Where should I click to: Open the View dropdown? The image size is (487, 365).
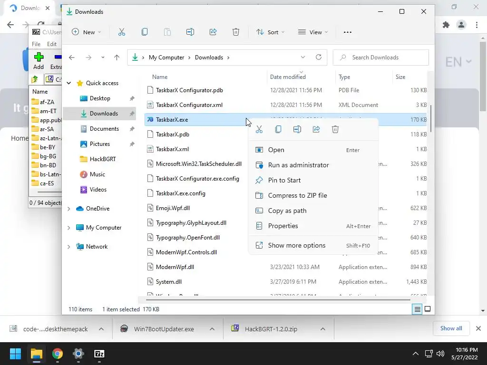coord(313,32)
